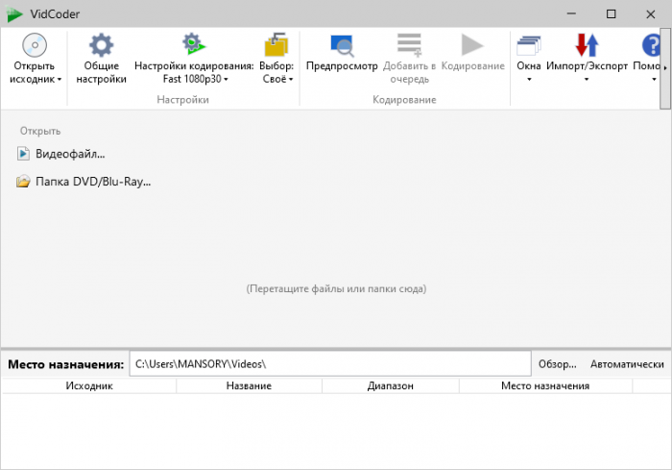This screenshot has width=672, height=470.
Task: Click the Add to Queue icon
Action: (x=409, y=45)
